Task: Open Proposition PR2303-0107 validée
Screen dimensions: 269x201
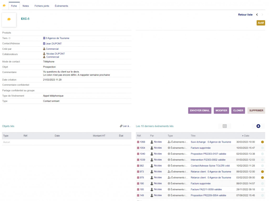Action: click(208, 154)
